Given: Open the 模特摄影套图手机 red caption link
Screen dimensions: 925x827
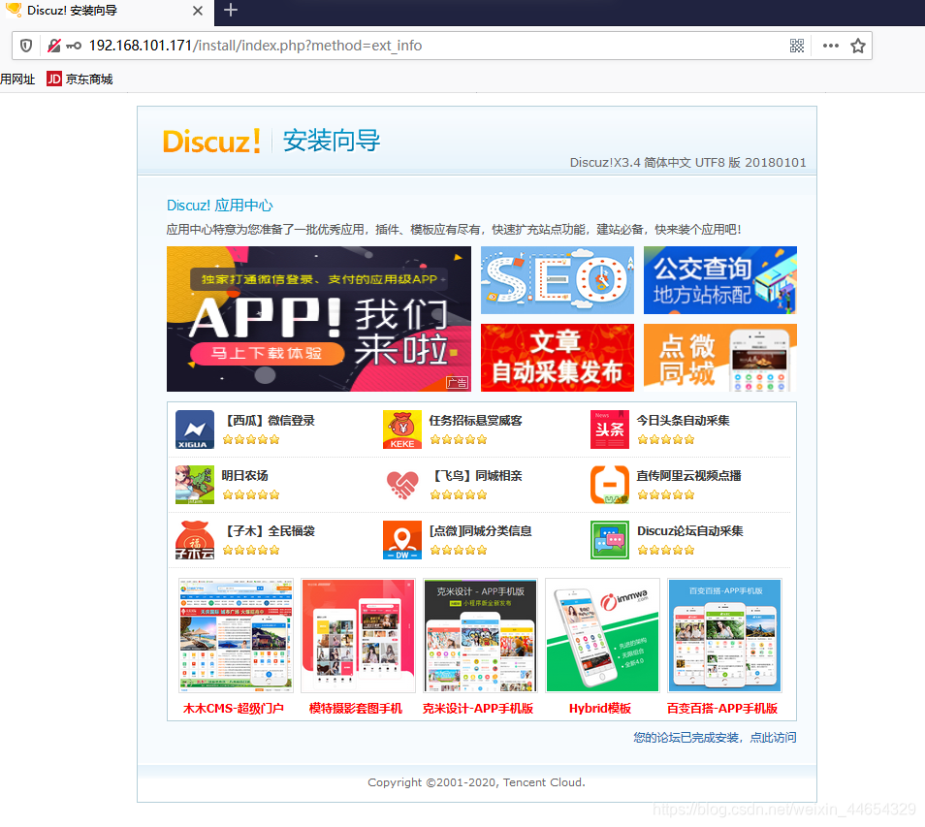Looking at the screenshot, I should click(x=356, y=709).
